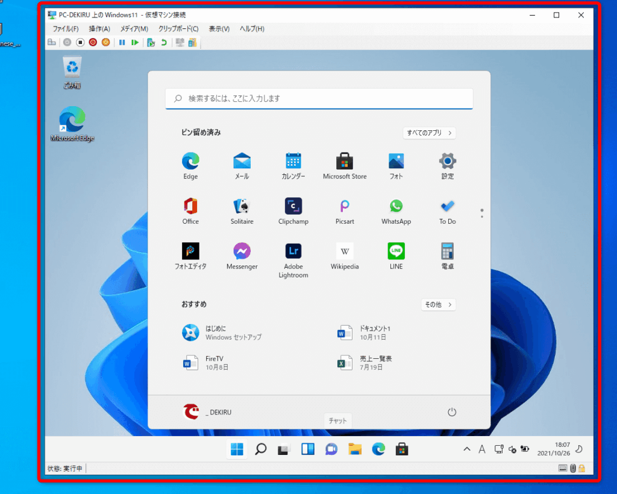This screenshot has height=494, width=617.
Task: Open the power button in the Start menu
Action: [452, 412]
